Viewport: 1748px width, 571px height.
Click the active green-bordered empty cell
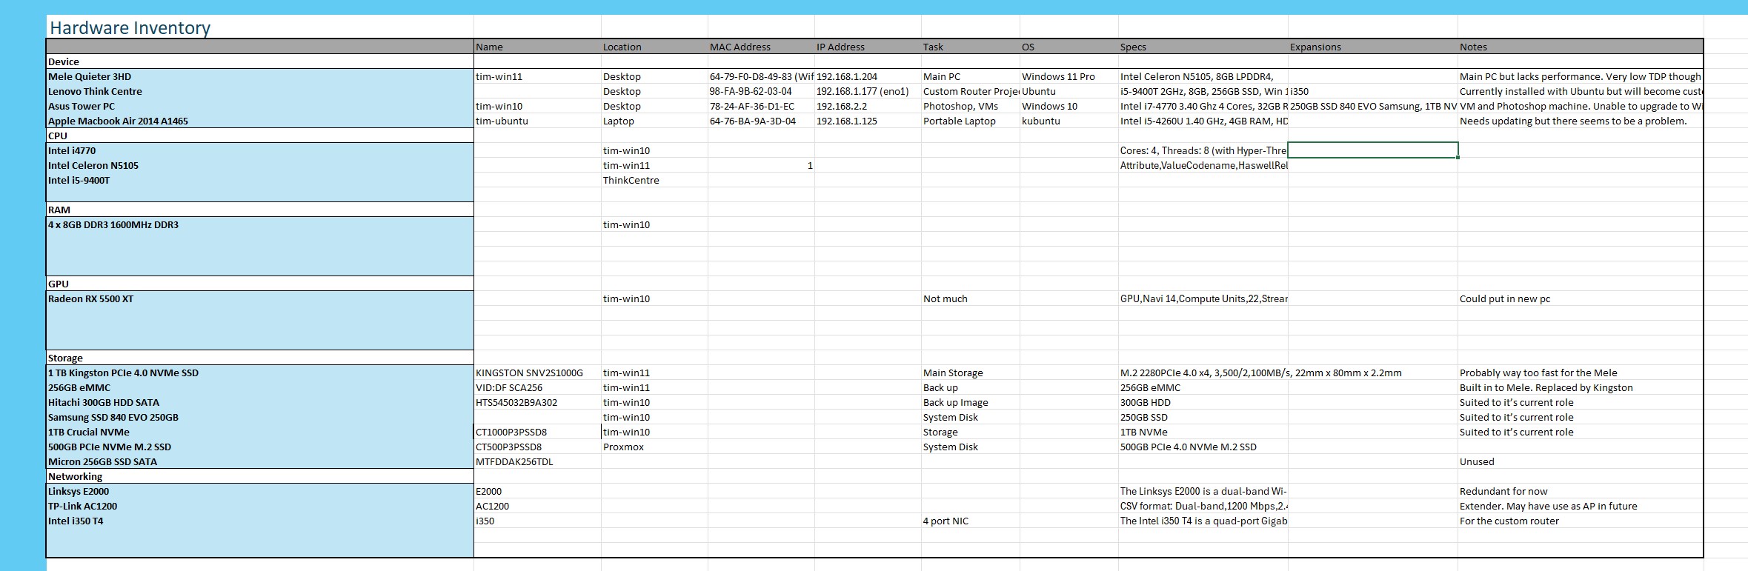pyautogui.click(x=1372, y=150)
